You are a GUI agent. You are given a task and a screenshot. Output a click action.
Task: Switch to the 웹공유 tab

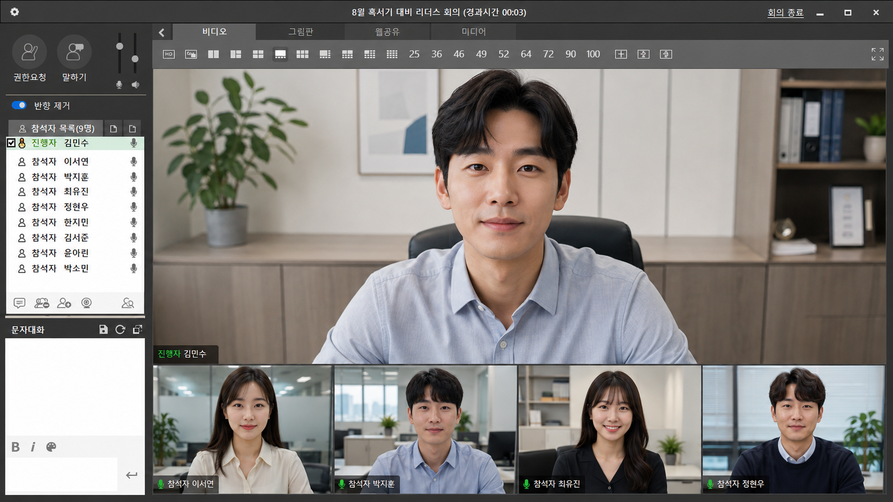[x=387, y=32]
